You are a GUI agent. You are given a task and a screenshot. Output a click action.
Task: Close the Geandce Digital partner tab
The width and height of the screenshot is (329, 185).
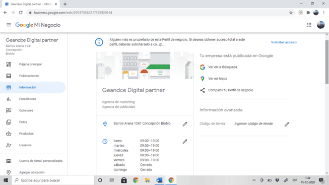pos(56,4)
